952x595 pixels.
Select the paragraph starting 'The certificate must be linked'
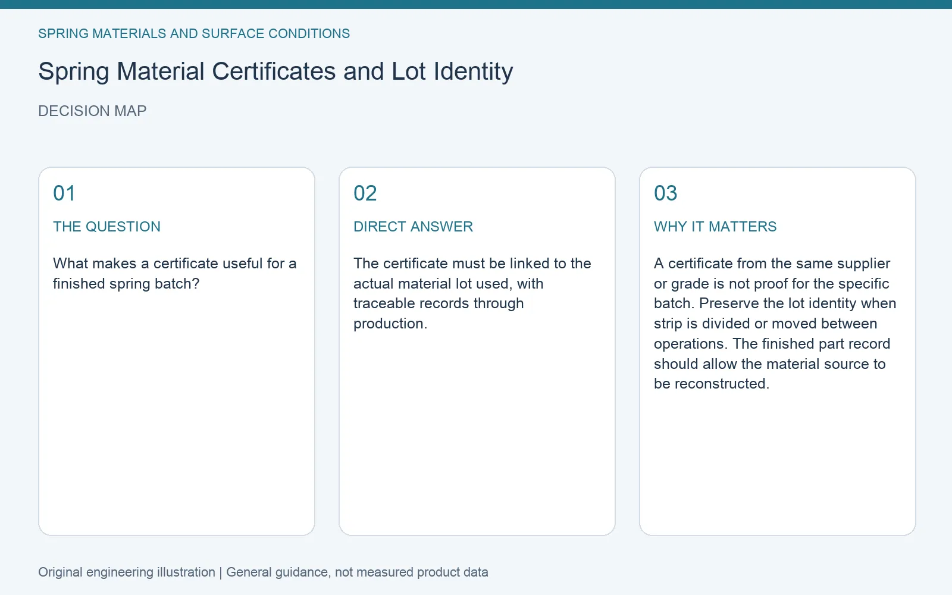click(x=472, y=293)
